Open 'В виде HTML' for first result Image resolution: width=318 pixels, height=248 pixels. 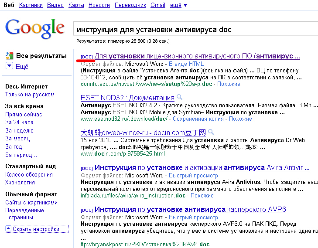[x=186, y=64]
